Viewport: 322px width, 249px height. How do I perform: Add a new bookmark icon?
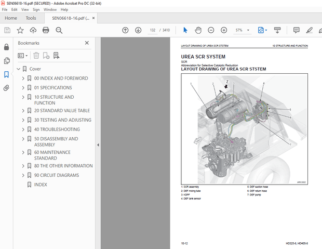pyautogui.click(x=46, y=56)
